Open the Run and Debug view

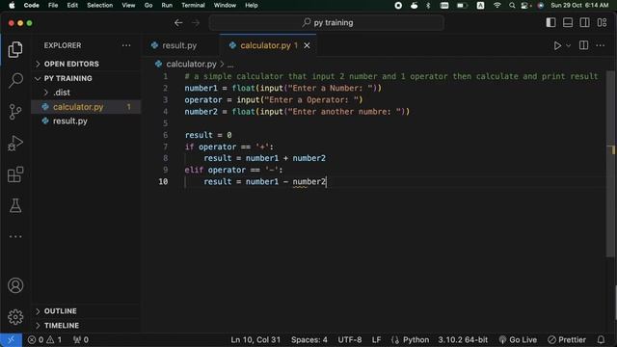click(15, 144)
